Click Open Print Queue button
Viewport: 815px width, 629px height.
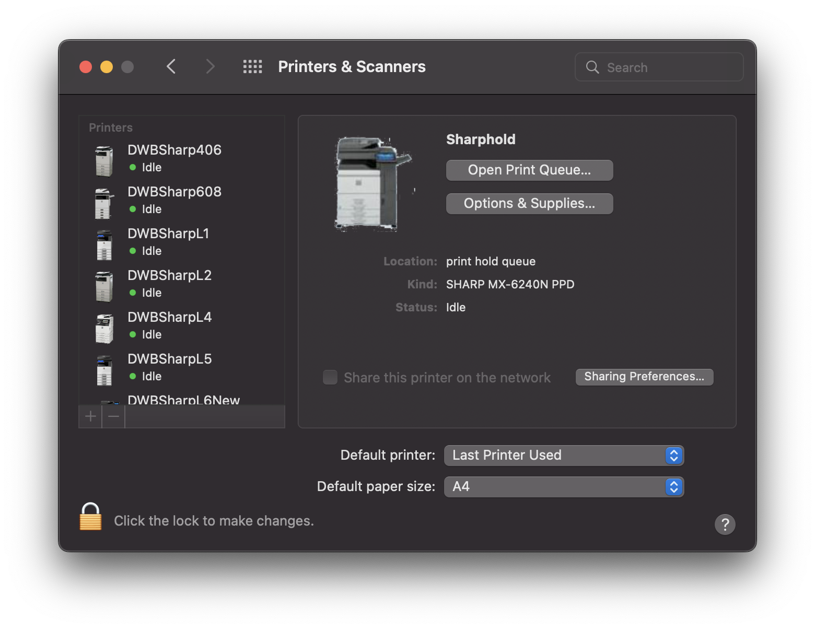point(529,170)
